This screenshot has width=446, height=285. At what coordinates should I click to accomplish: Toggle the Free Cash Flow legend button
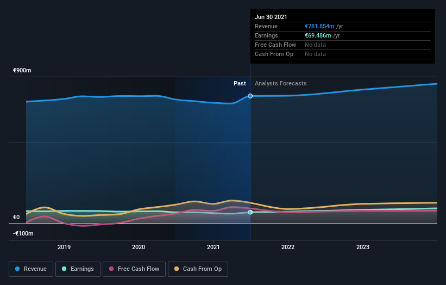pyautogui.click(x=134, y=269)
